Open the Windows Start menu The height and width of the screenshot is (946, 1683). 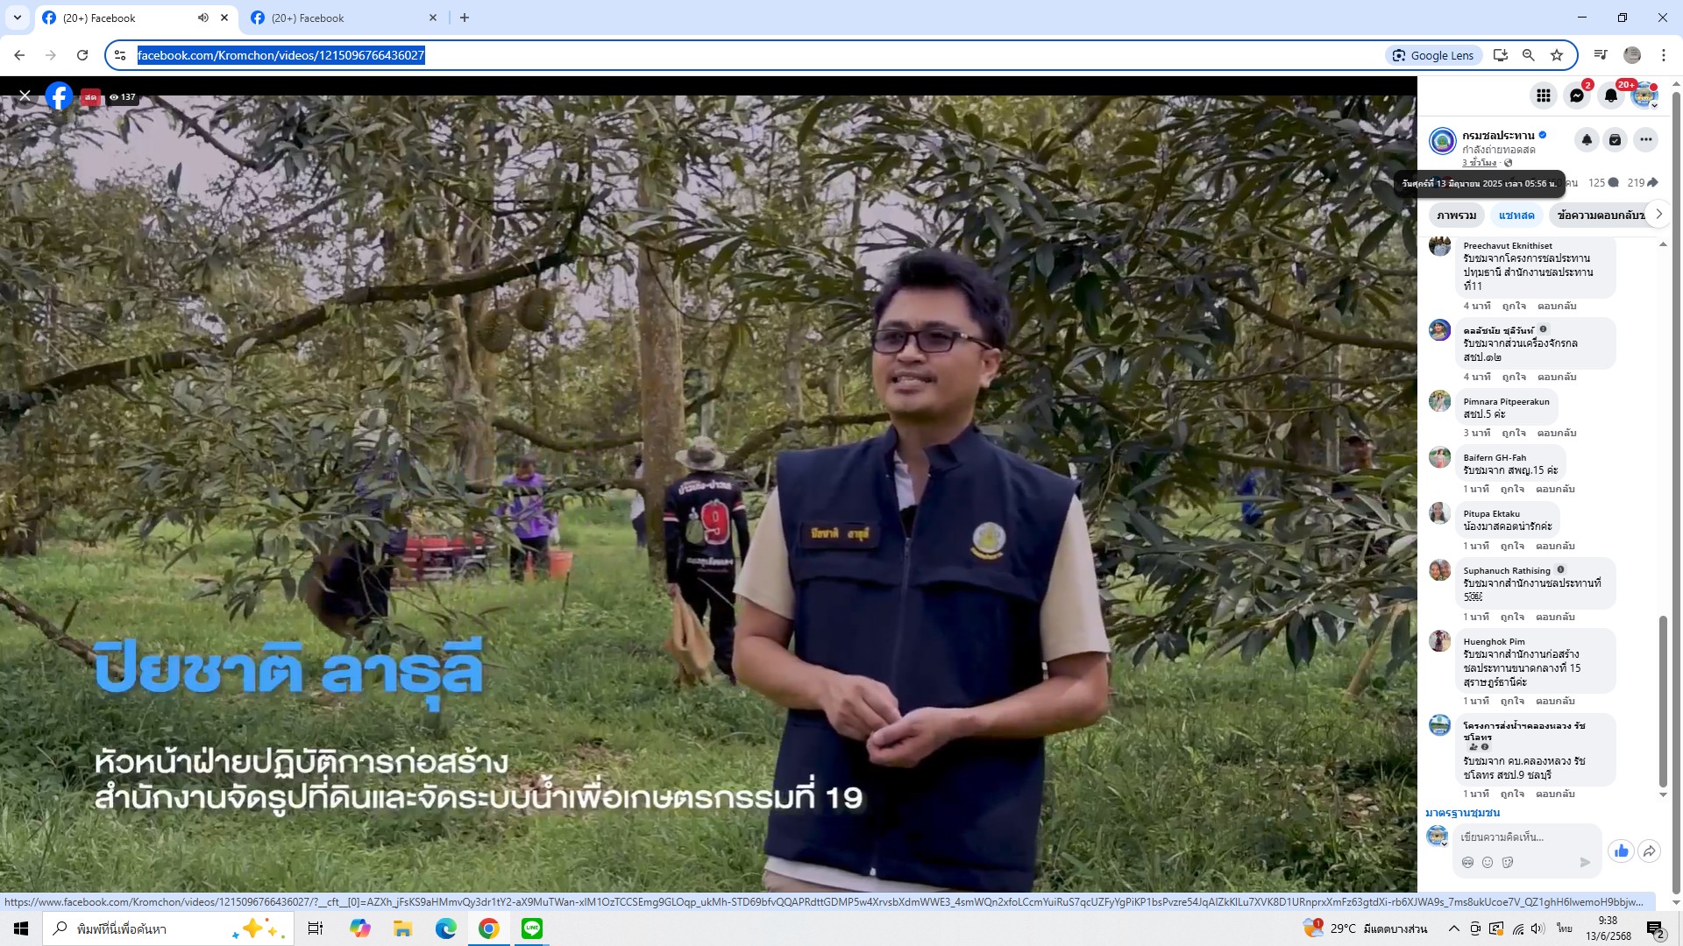(x=21, y=928)
